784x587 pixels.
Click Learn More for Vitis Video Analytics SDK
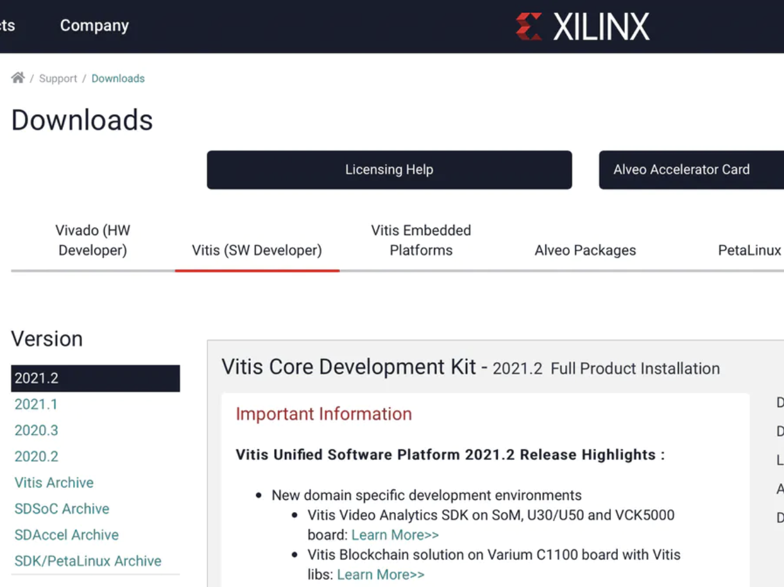[x=395, y=534]
